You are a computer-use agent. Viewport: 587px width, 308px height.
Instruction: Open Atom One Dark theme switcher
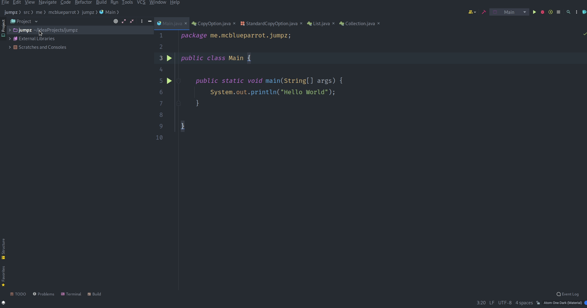(563, 303)
